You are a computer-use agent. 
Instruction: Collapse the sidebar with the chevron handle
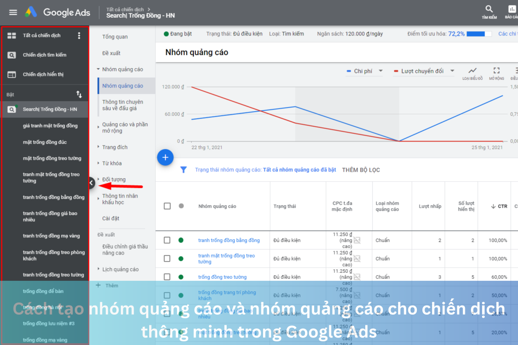92,183
